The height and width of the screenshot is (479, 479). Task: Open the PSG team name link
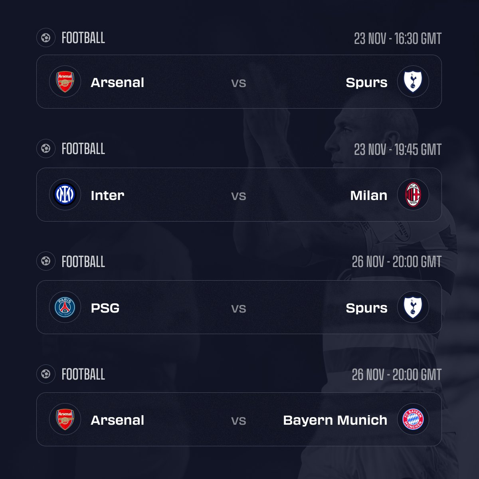click(x=105, y=308)
